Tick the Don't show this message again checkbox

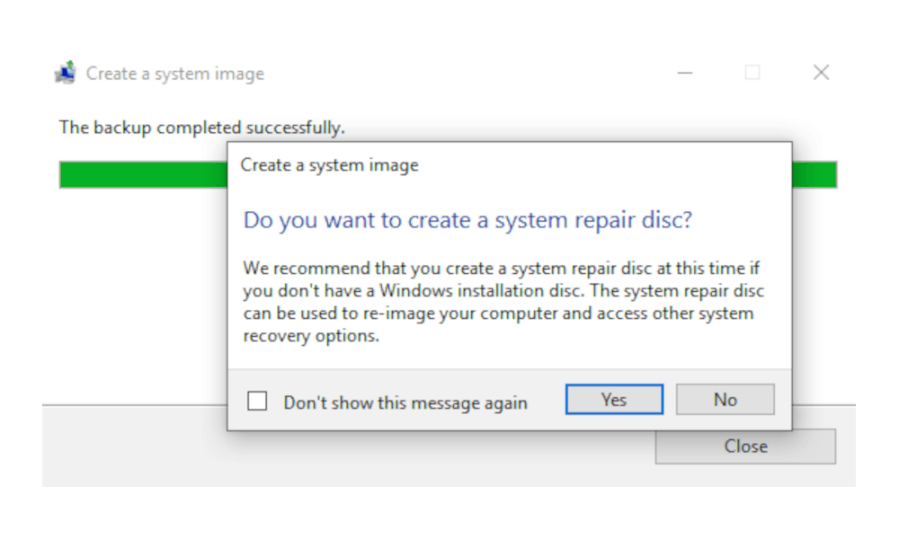[x=257, y=401]
